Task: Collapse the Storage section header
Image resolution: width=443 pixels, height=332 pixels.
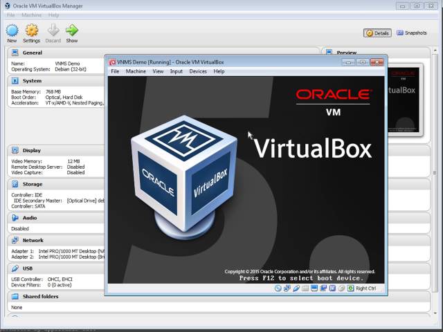Action: pyautogui.click(x=33, y=184)
